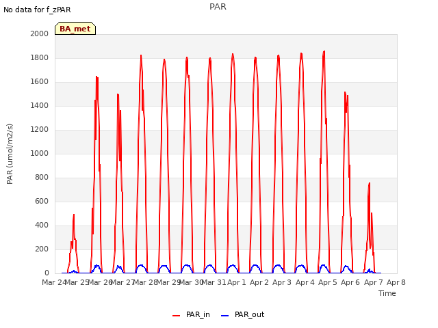Click the Apr 7 x-axis tick label
Viewport: 438px width, 328px height.
[374, 282]
